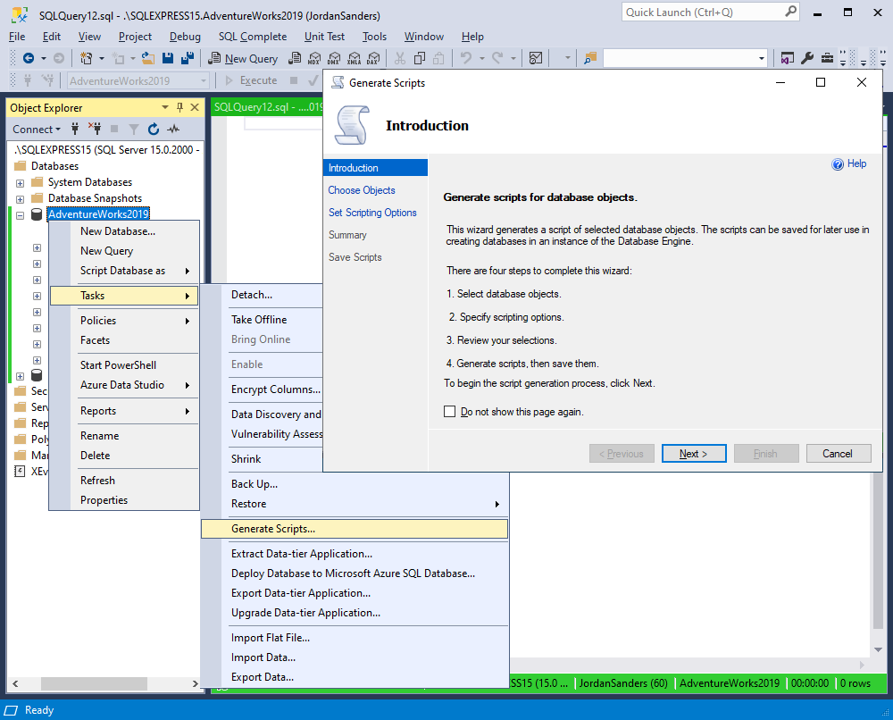Open the Tools menu

[374, 37]
